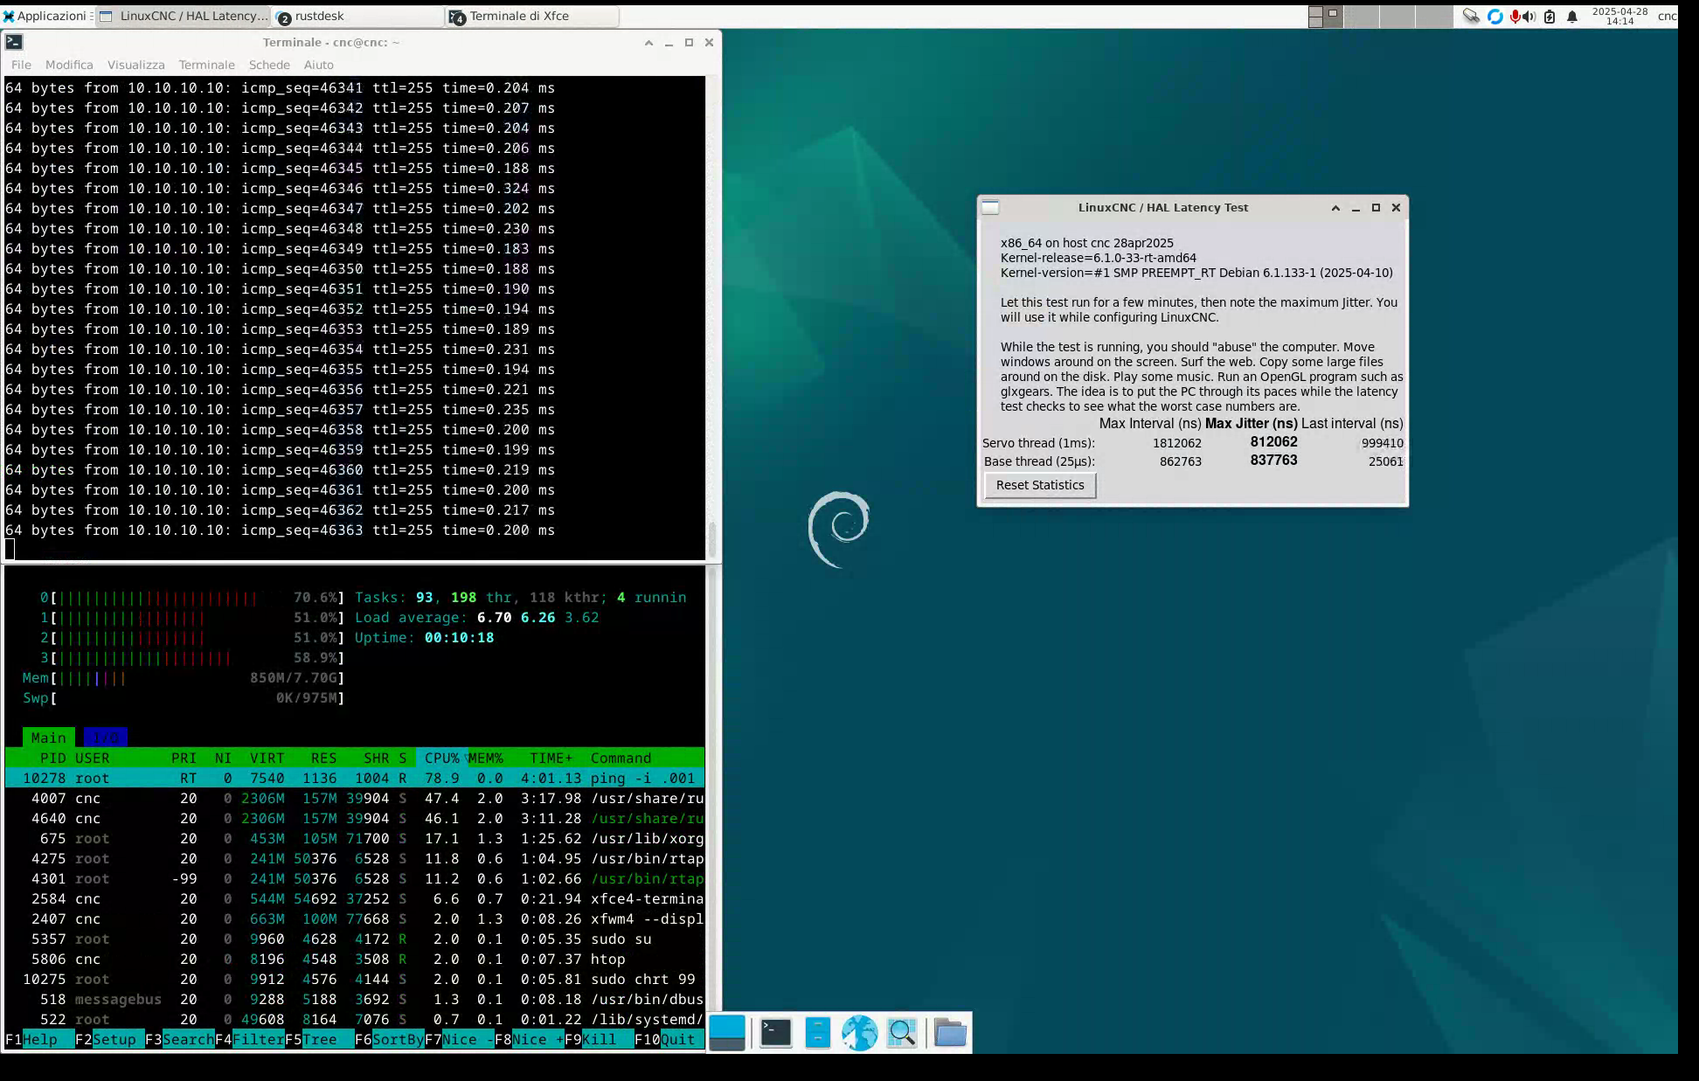Click the ping line icmp_seq=46346
This screenshot has height=1081, width=1699.
280,188
